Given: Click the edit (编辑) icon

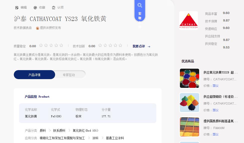Looking at the screenshot, I should tap(17, 7).
